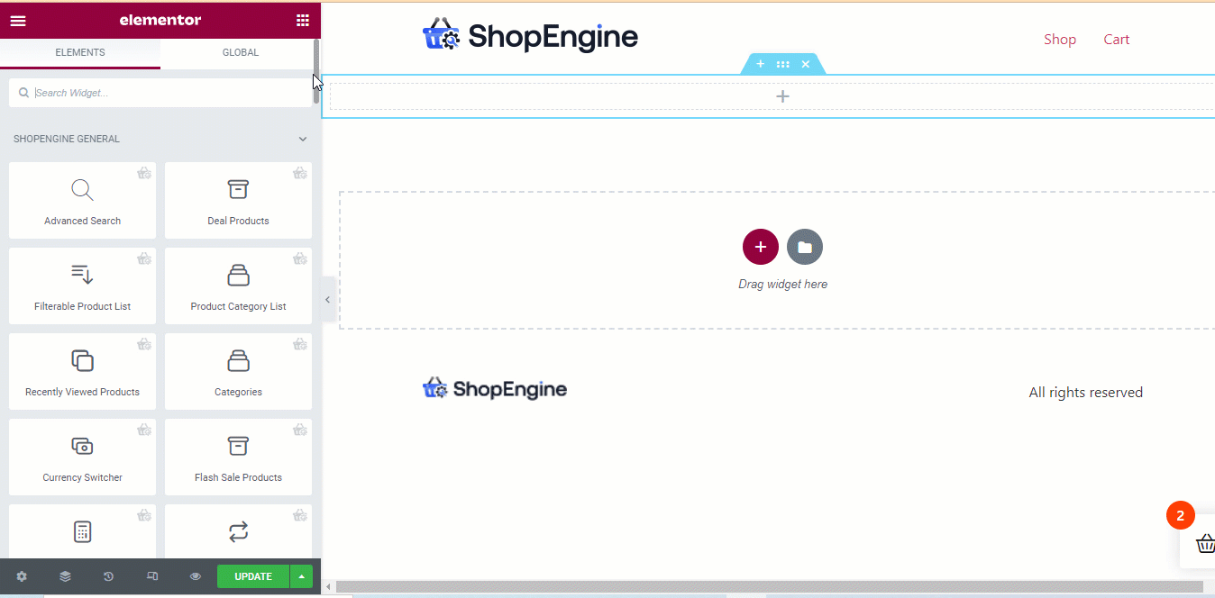Image resolution: width=1215 pixels, height=598 pixels.
Task: Click the left panel vertical scrollbar
Action: point(315,72)
